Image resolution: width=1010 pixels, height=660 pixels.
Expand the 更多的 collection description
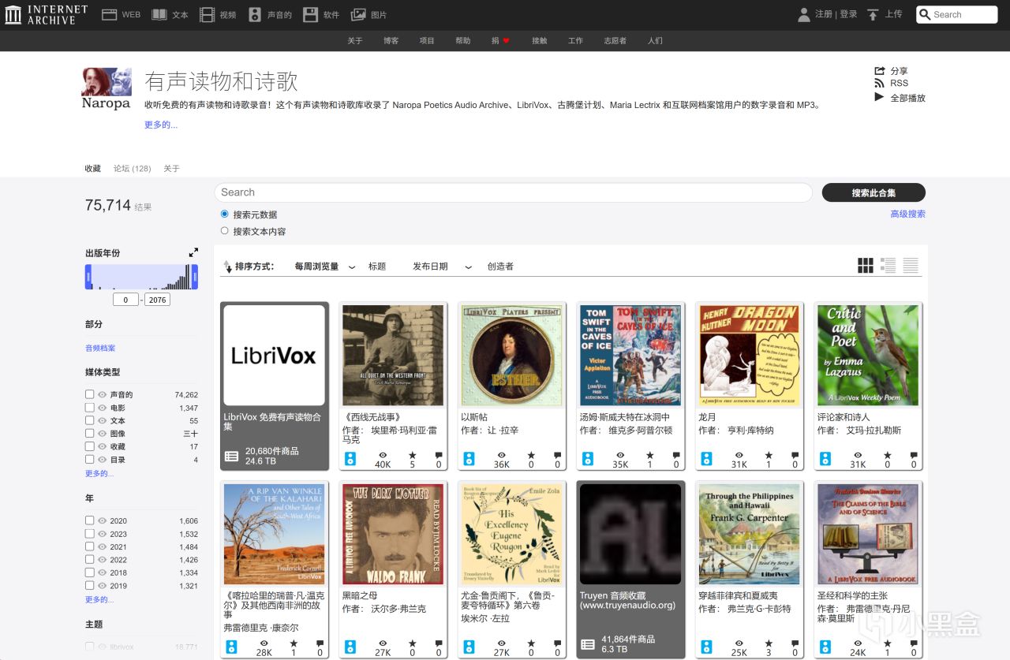(x=161, y=125)
